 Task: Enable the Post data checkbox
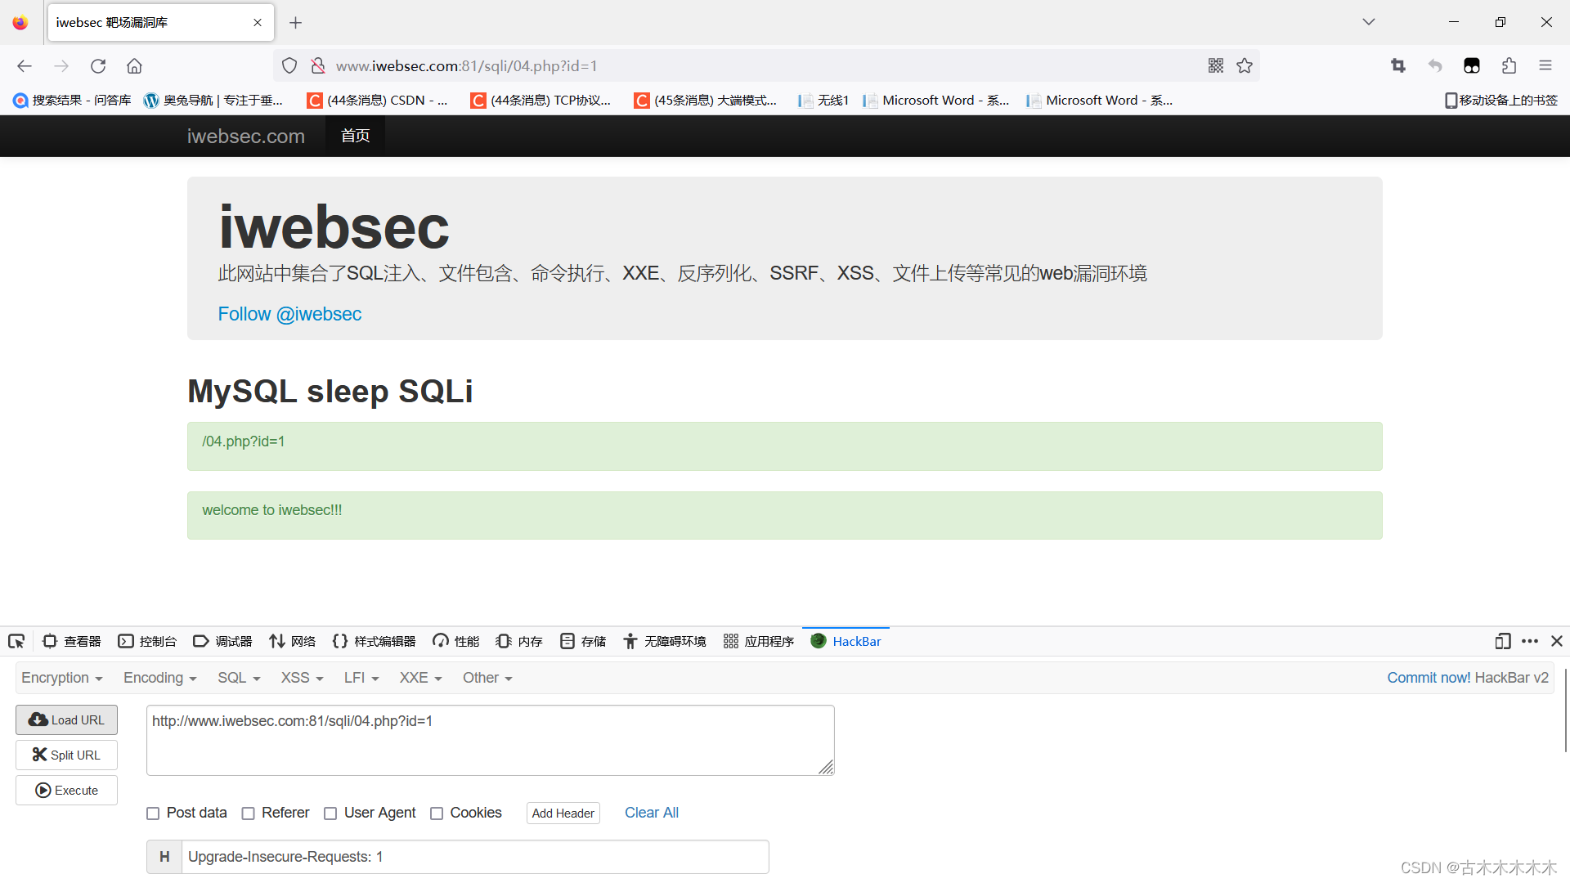click(x=153, y=813)
